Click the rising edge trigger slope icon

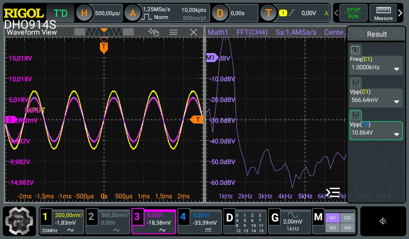tap(291, 13)
